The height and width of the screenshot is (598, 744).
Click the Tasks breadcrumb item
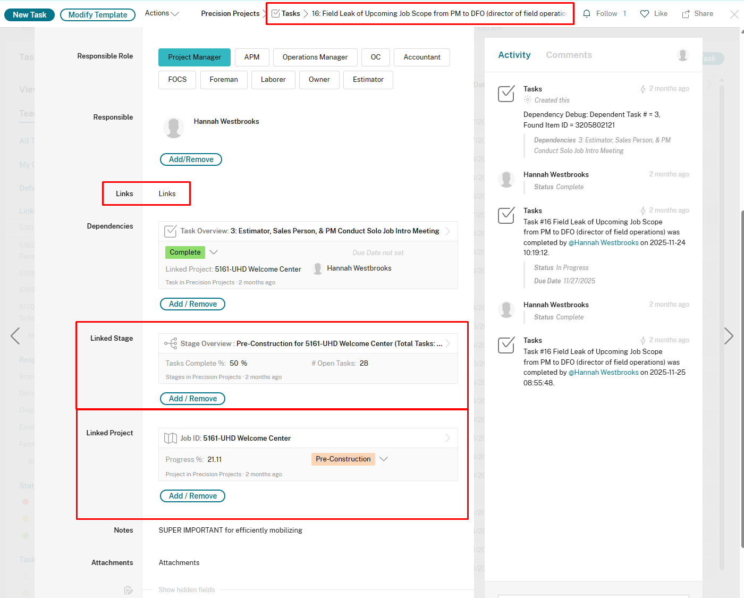click(291, 13)
